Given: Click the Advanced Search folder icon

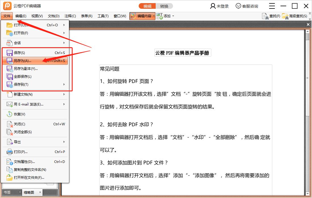Looking at the screenshot, I should click(285, 16).
